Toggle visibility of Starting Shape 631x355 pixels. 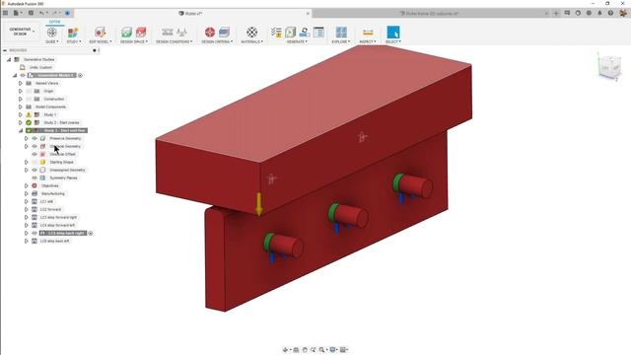click(35, 162)
